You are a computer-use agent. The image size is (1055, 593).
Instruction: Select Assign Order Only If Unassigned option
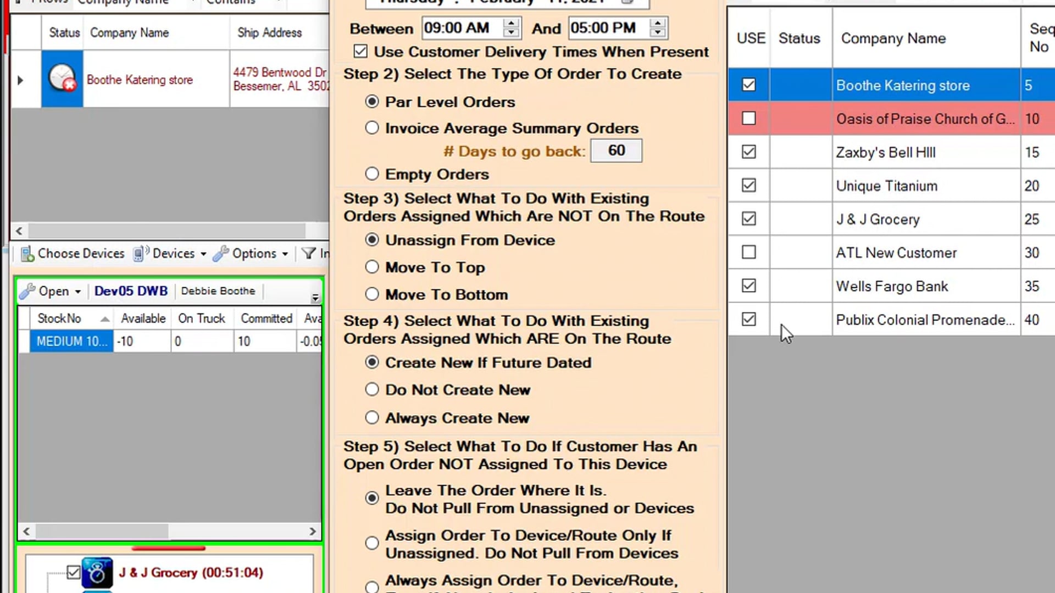click(372, 543)
